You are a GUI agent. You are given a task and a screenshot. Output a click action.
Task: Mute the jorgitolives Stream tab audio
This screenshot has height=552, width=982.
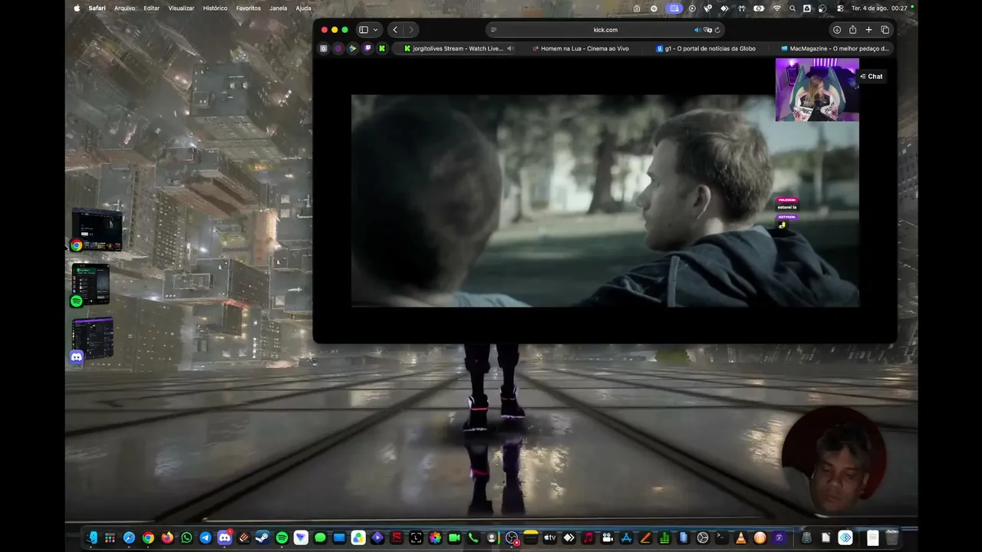[509, 48]
